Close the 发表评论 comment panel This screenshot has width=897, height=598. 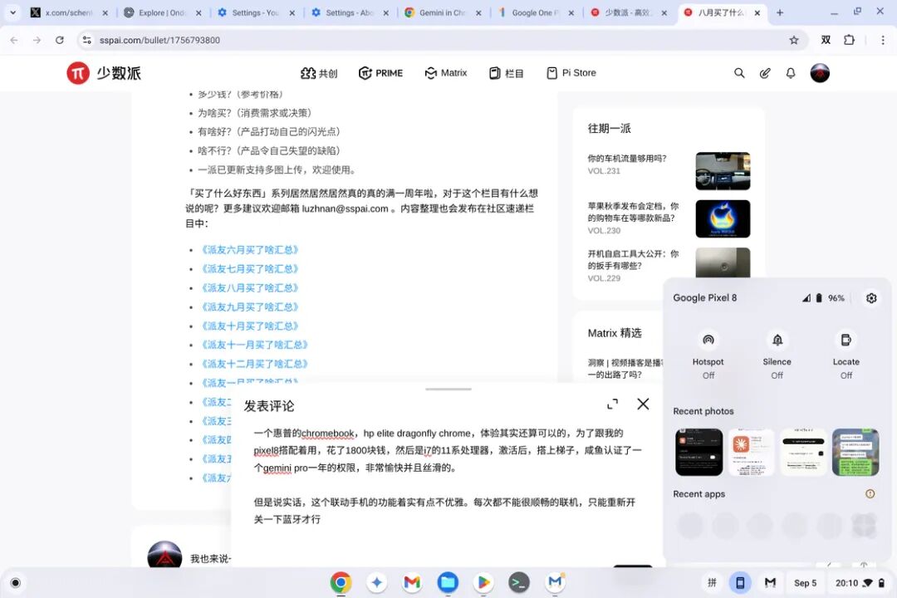click(643, 404)
